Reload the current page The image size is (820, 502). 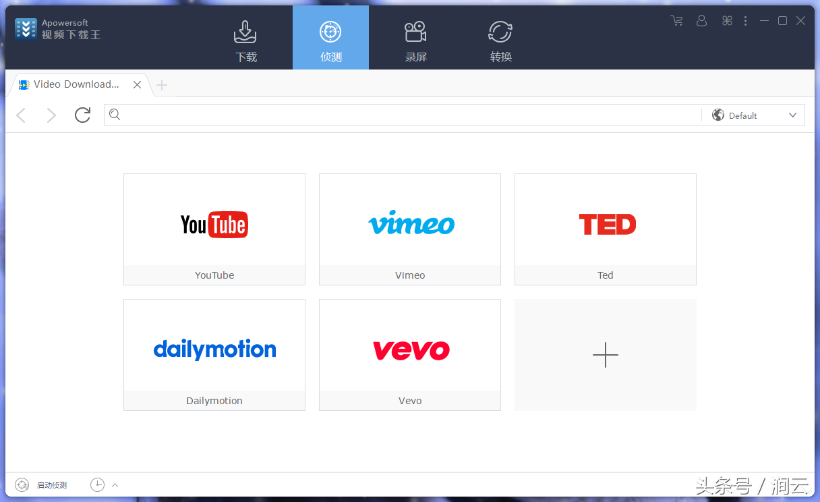point(82,115)
